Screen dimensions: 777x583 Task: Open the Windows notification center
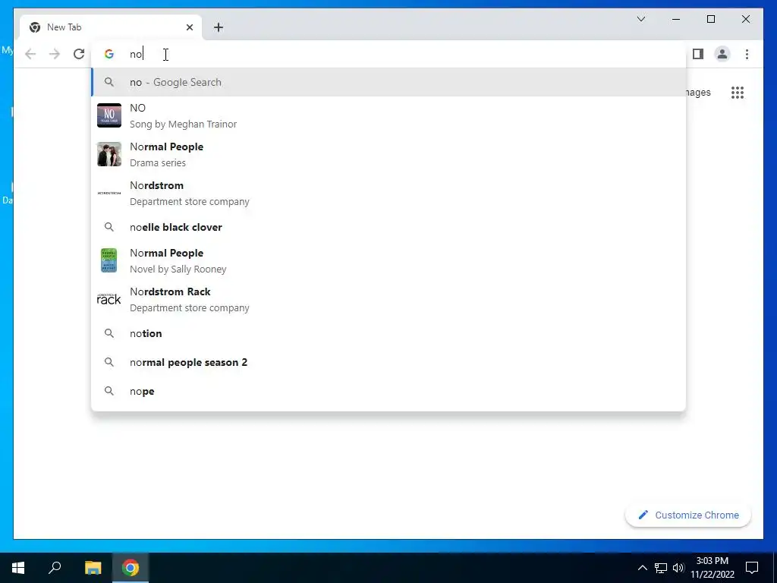752,568
